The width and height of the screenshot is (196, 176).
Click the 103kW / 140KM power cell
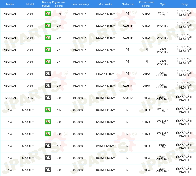[105, 110]
